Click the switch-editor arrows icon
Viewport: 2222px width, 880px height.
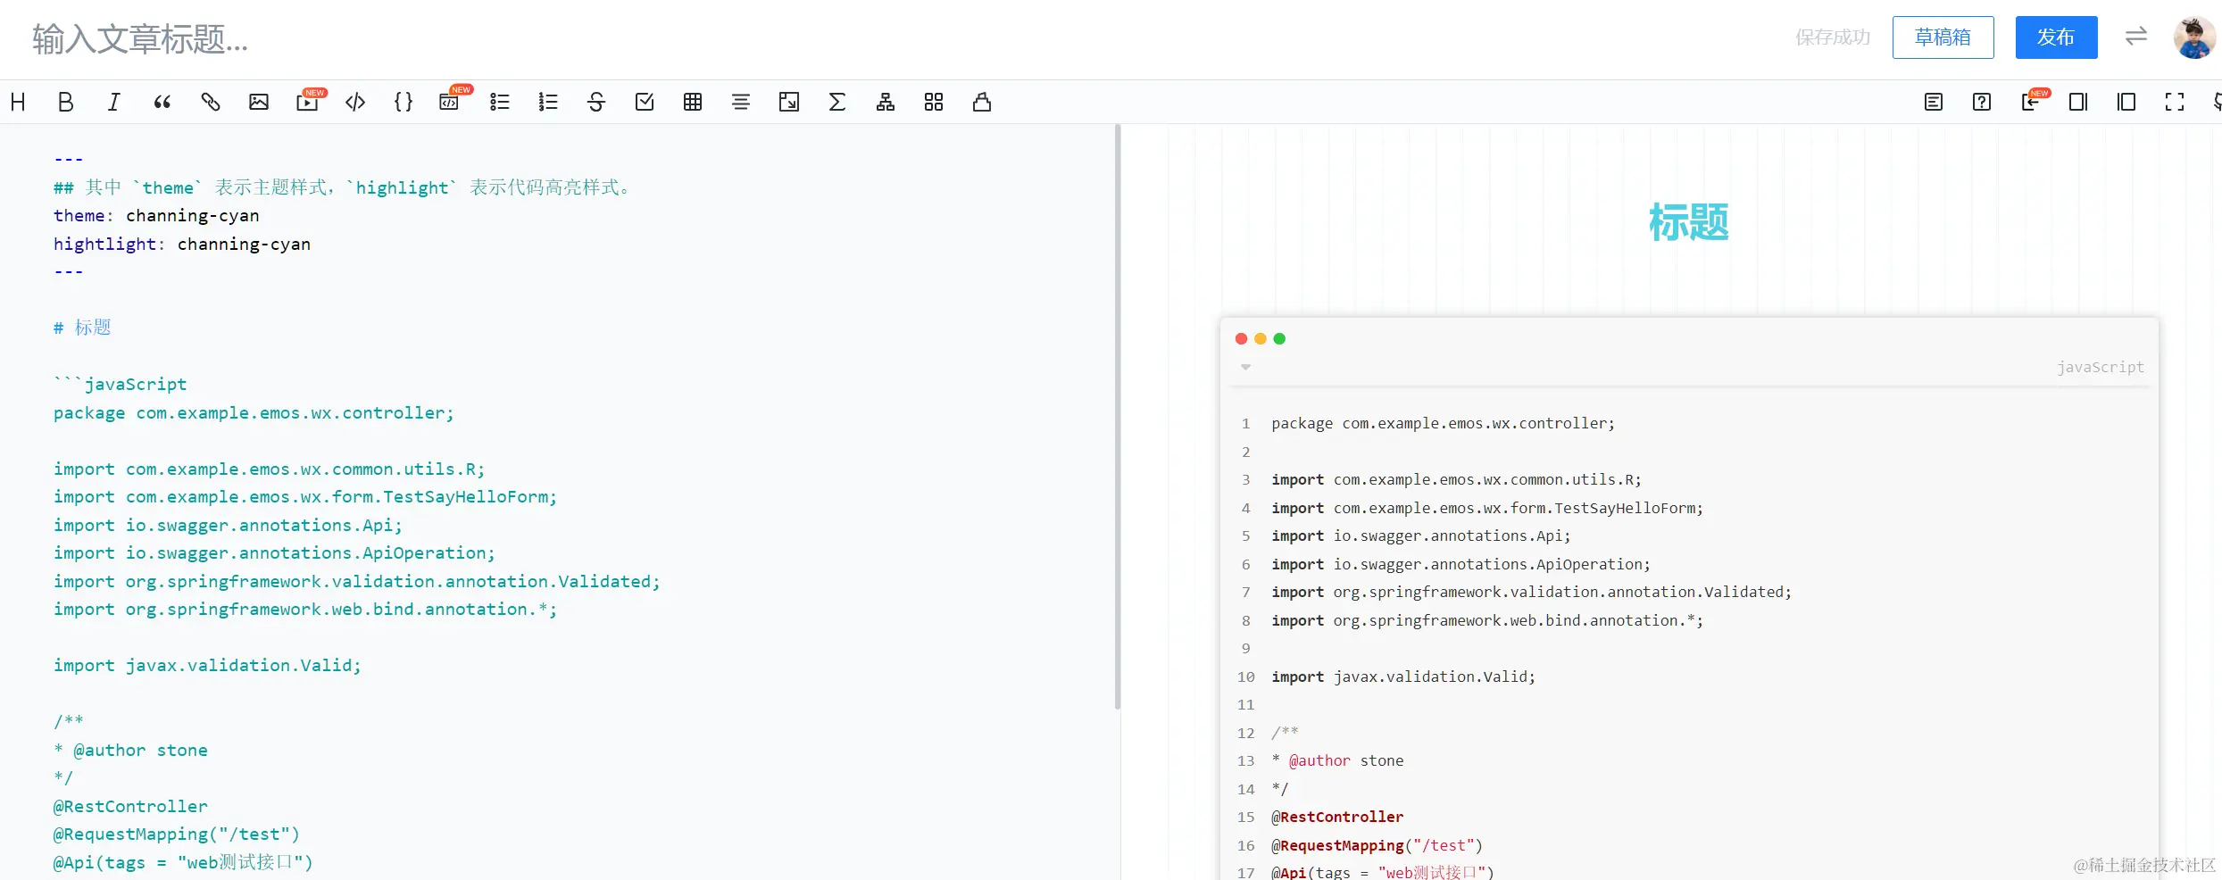click(x=2135, y=37)
